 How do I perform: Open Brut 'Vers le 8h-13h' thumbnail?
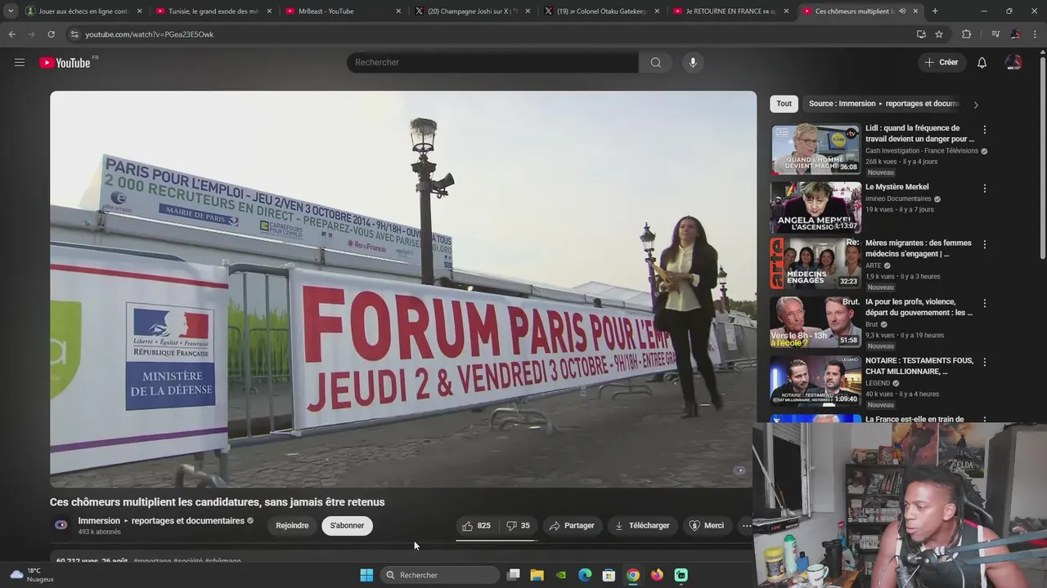[816, 323]
